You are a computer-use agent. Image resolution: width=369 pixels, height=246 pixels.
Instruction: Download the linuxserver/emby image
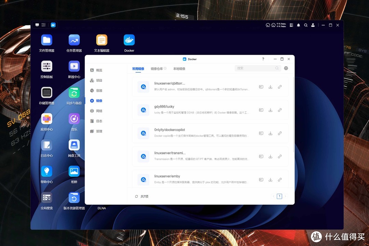pyautogui.click(x=270, y=180)
